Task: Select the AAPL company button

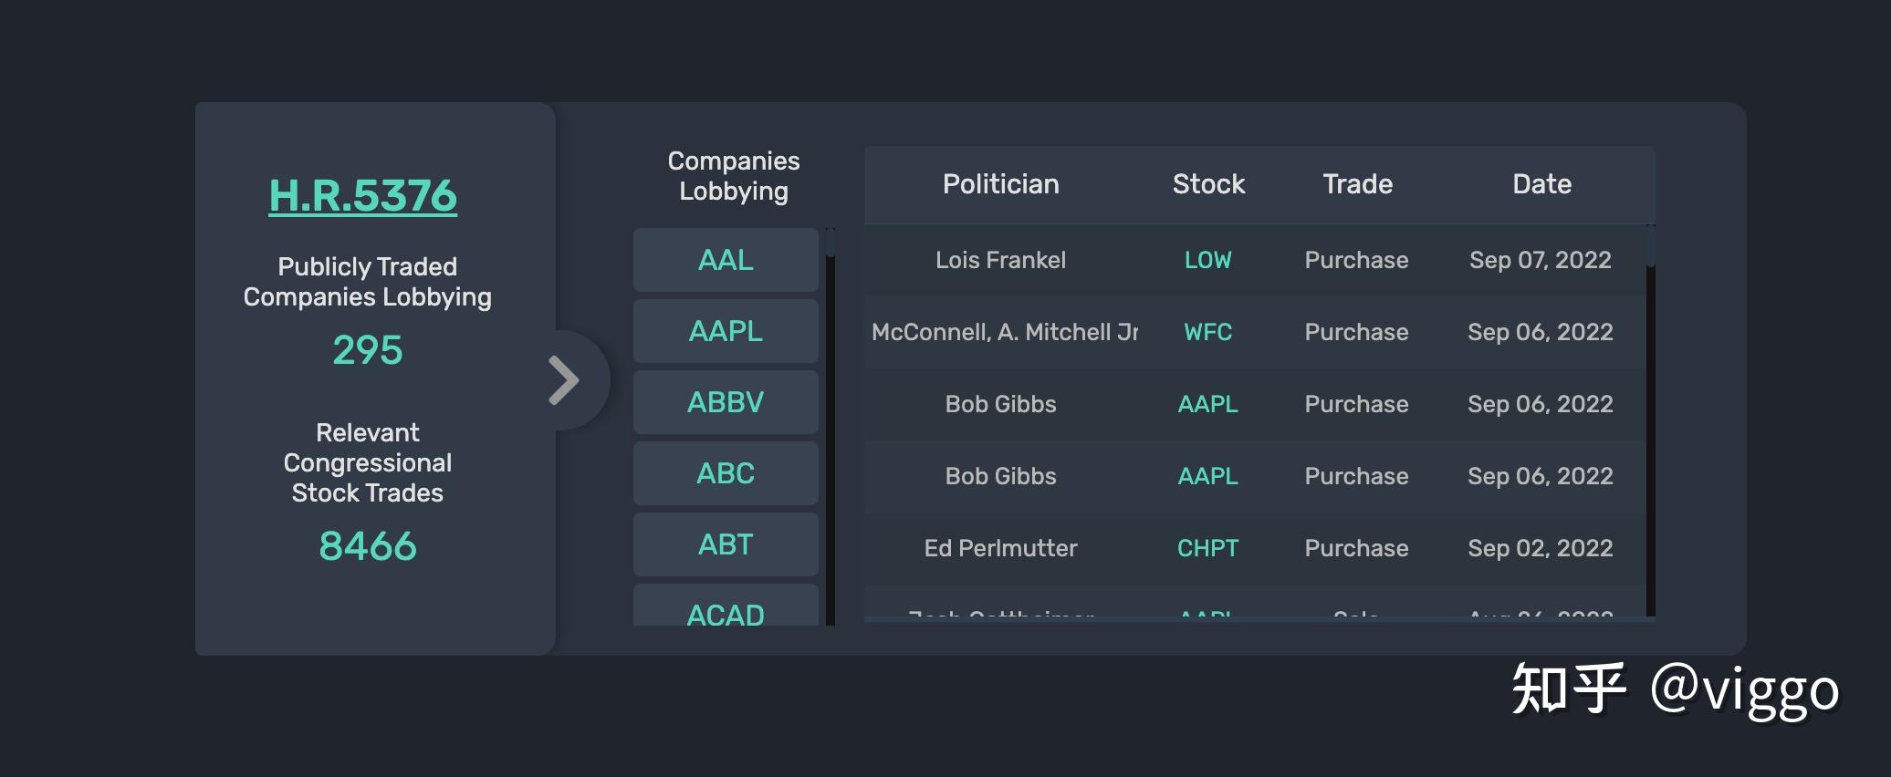Action: click(726, 331)
